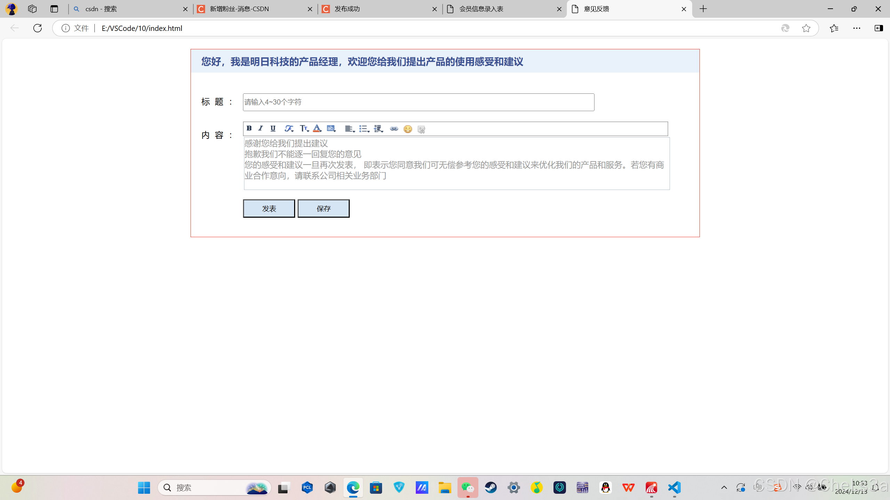
Task: Expand the text alignment dropdown
Action: [x=349, y=129]
